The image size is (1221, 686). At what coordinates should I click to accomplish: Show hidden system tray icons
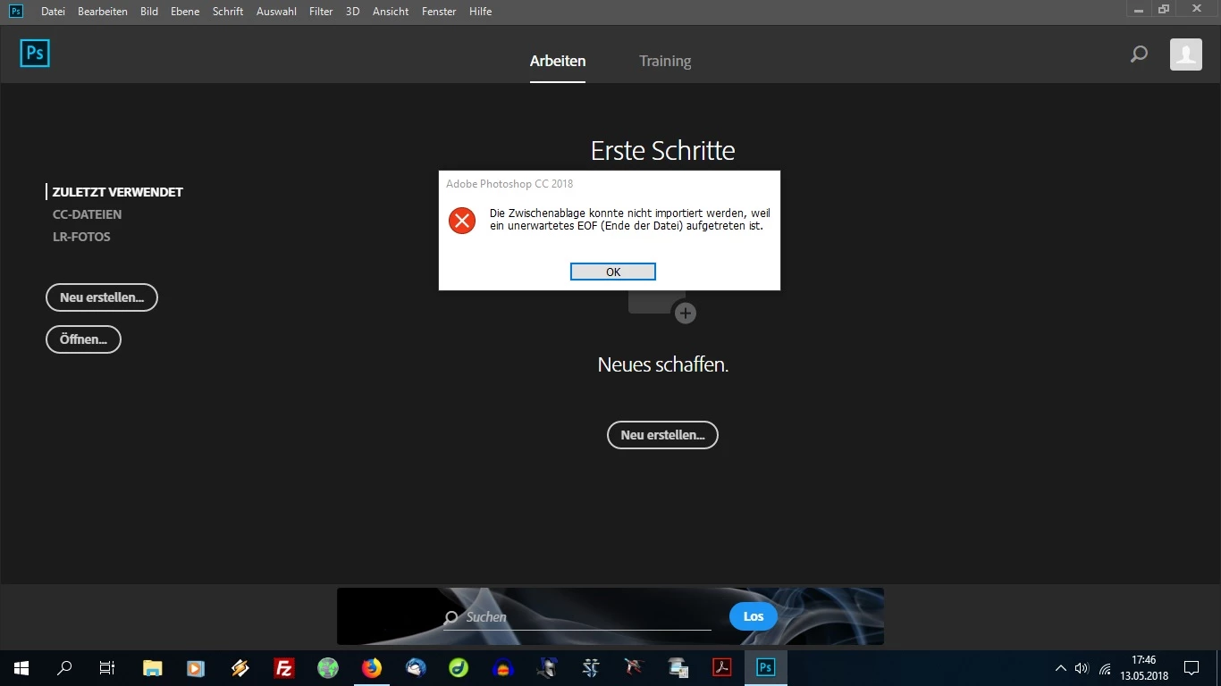click(x=1061, y=668)
